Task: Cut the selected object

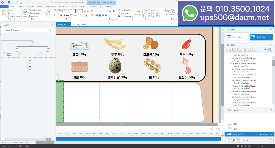Action: click(x=10, y=10)
